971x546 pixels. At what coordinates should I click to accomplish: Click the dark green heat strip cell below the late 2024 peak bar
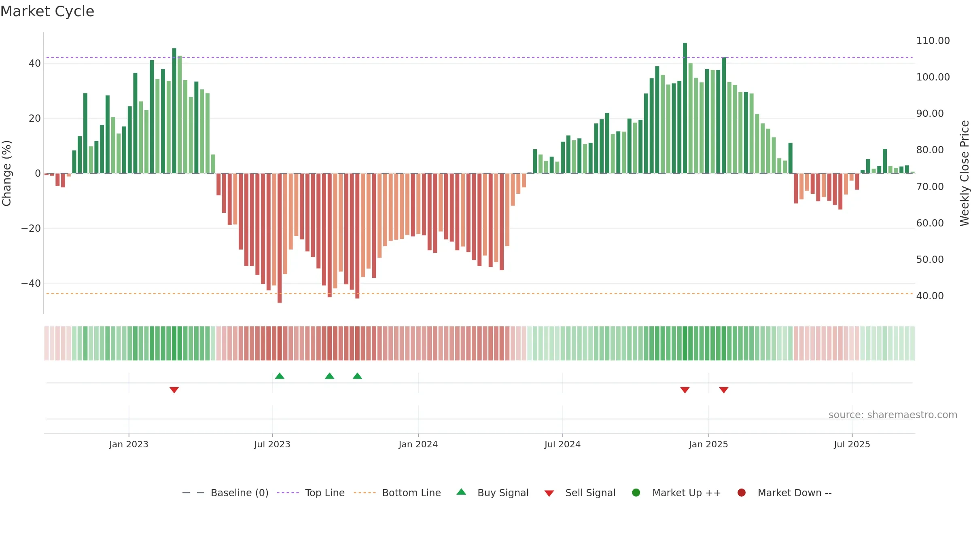coord(685,343)
